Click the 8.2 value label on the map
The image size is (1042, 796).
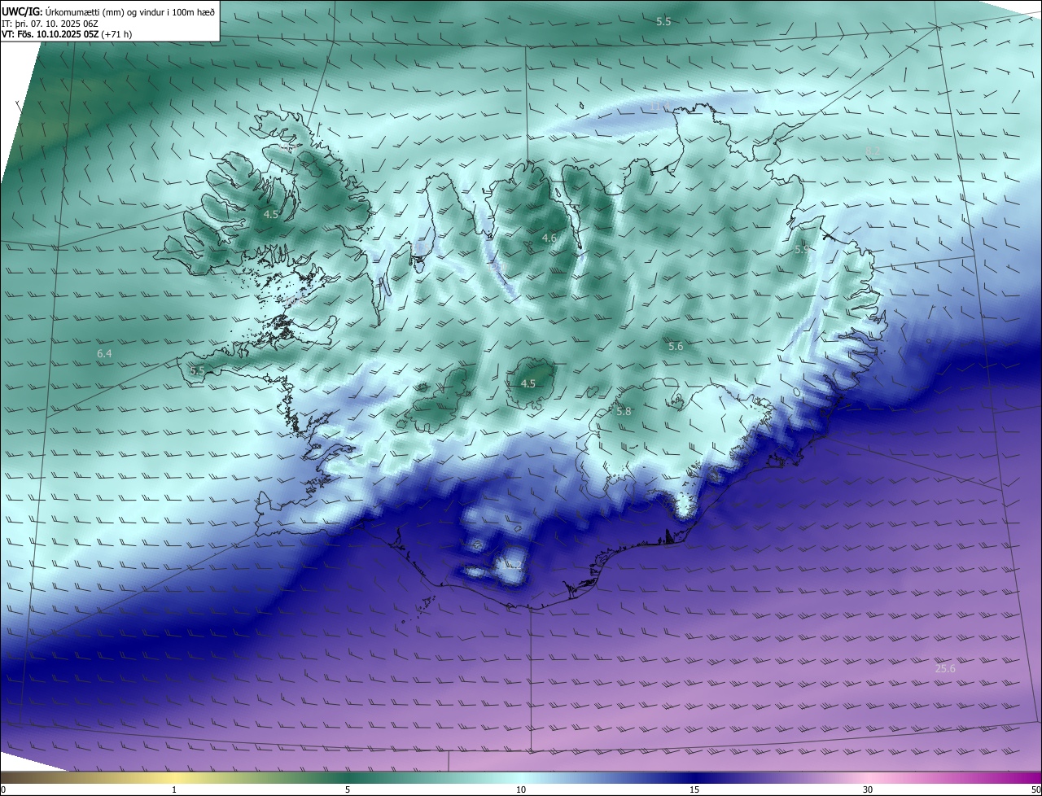[x=872, y=151]
